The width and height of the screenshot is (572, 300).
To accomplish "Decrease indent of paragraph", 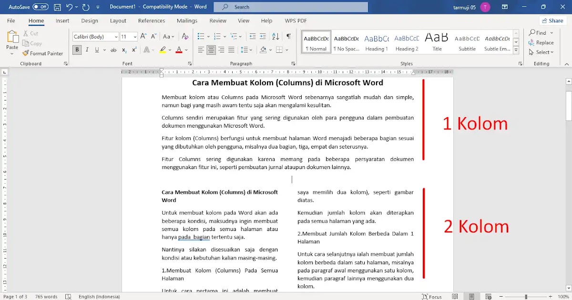I will point(252,37).
